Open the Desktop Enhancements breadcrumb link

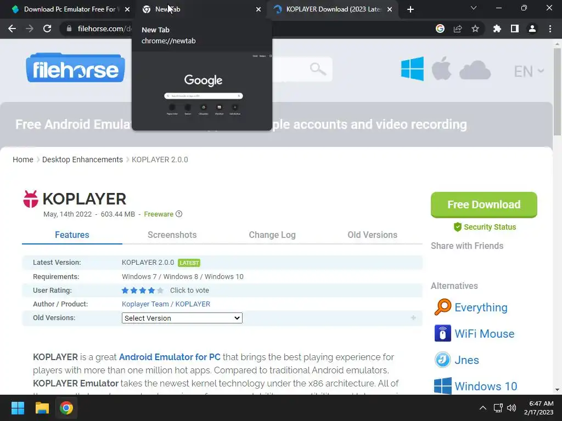82,160
